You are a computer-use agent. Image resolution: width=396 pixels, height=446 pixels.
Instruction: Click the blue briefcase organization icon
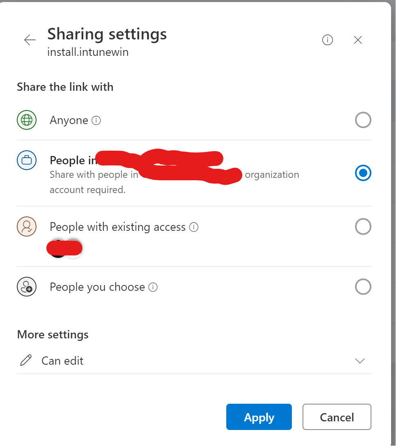(27, 160)
